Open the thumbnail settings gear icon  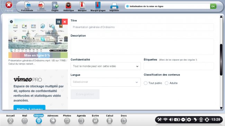click(x=11, y=22)
